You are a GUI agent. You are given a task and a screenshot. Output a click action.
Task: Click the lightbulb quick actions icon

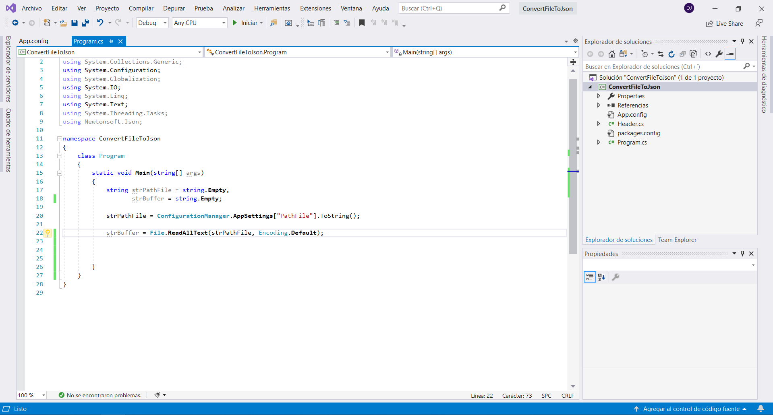[48, 233]
